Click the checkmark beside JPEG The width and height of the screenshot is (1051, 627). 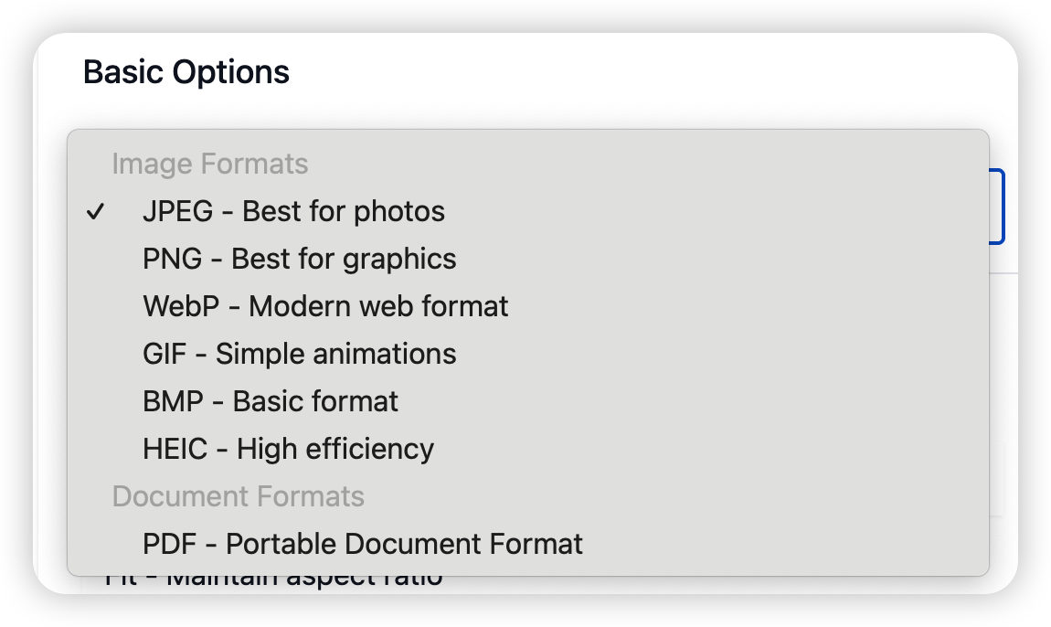click(x=95, y=212)
